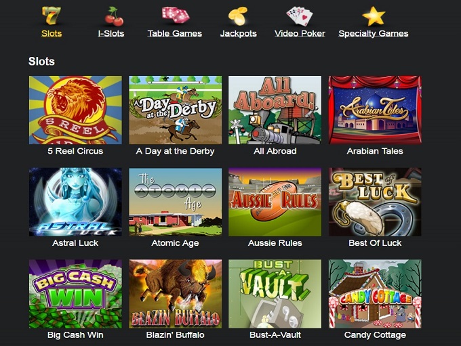Viewport: 461px width, 346px height.
Task: Open the Astral Luck game thumbnail
Action: click(75, 202)
